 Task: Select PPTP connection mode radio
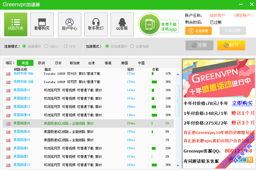click(x=66, y=46)
